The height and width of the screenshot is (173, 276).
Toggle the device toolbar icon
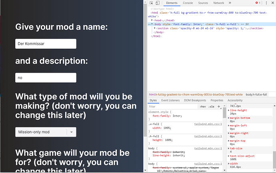(158, 3)
